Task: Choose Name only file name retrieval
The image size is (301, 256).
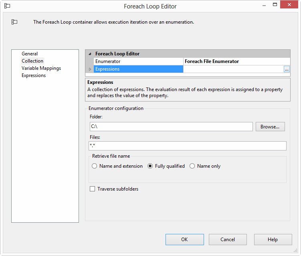Action: (192, 166)
